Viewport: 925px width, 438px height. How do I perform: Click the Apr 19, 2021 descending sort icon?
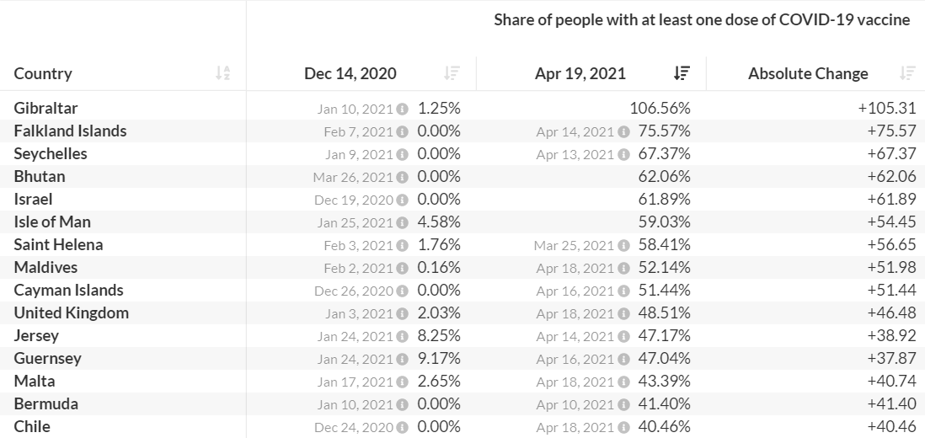click(x=682, y=73)
